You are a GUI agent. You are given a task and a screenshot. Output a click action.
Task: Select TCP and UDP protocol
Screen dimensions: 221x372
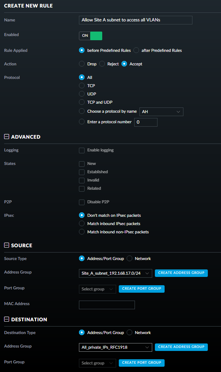tap(82, 102)
